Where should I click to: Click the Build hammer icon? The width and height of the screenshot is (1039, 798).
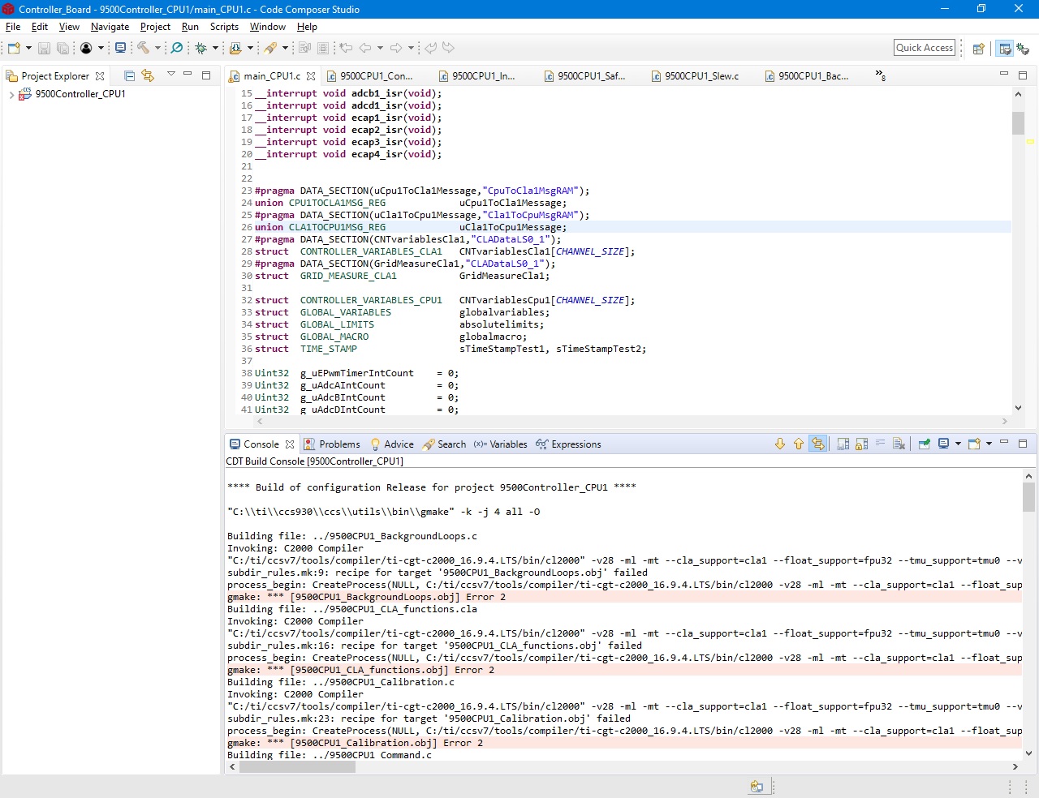pos(143,49)
